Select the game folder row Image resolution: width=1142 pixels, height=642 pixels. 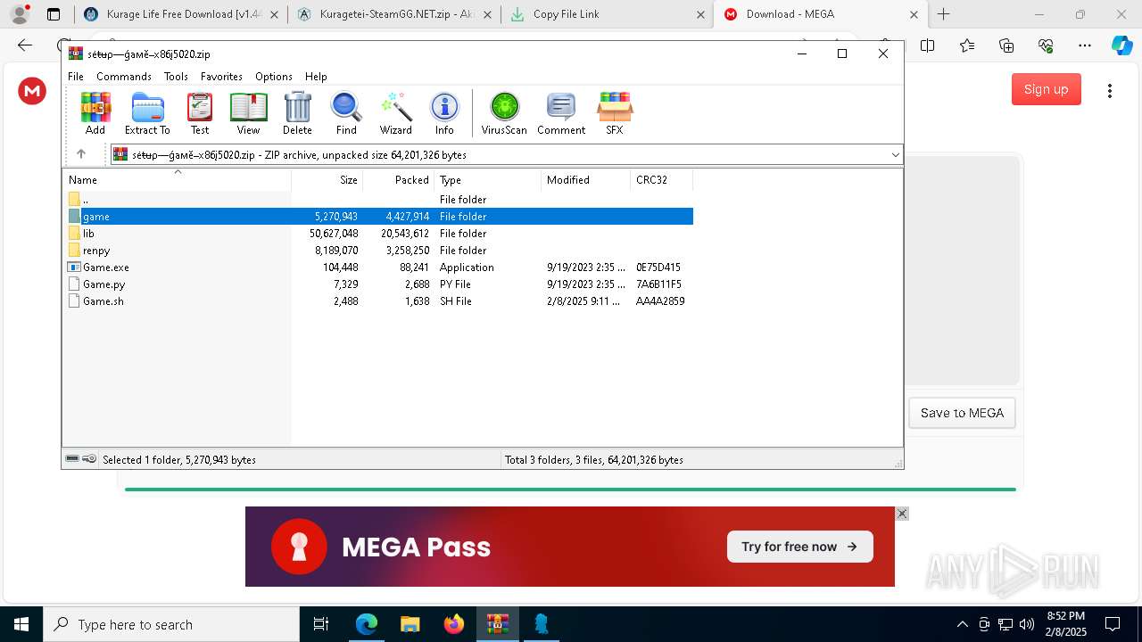378,217
